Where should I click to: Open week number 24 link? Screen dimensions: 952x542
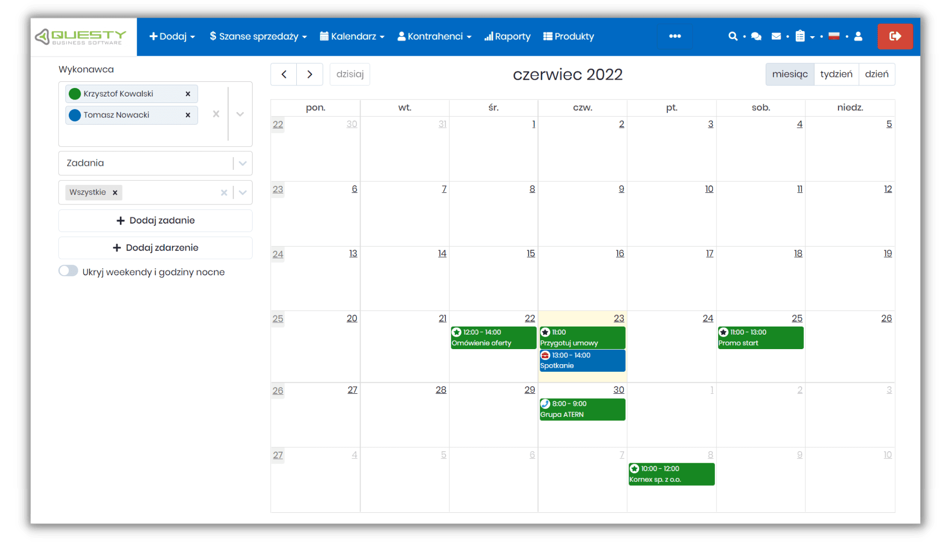pos(278,254)
